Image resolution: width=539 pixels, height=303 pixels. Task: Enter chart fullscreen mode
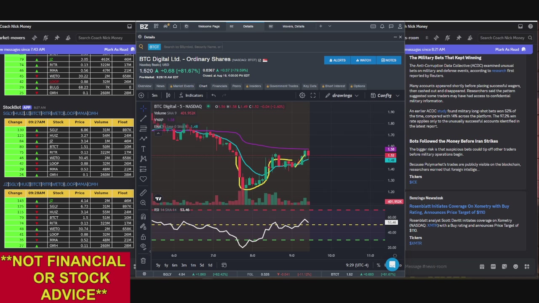(313, 96)
